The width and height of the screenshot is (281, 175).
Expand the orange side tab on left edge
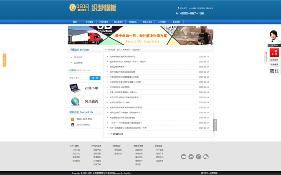coord(4,60)
